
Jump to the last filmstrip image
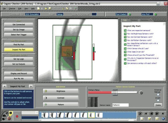pos(163,113)
